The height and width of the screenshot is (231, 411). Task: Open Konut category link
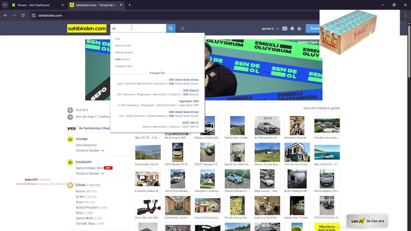(80, 192)
